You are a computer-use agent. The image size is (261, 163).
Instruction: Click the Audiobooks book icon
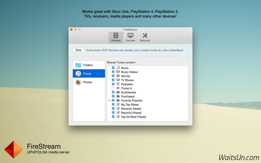pyautogui.click(x=118, y=92)
